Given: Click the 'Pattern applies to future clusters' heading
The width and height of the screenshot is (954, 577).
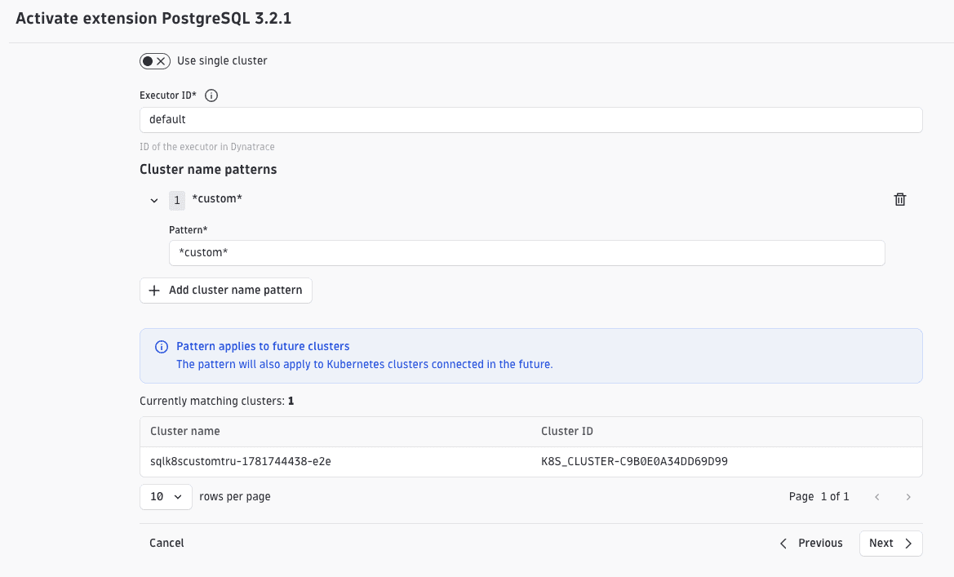Looking at the screenshot, I should pyautogui.click(x=263, y=346).
